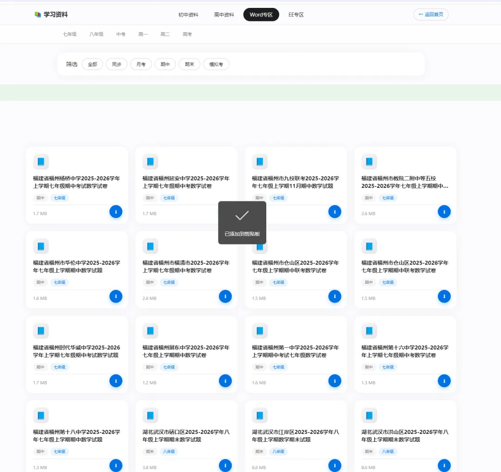Choose the 八年级 grade tab
Screen dimensions: 501x472
tap(96, 34)
